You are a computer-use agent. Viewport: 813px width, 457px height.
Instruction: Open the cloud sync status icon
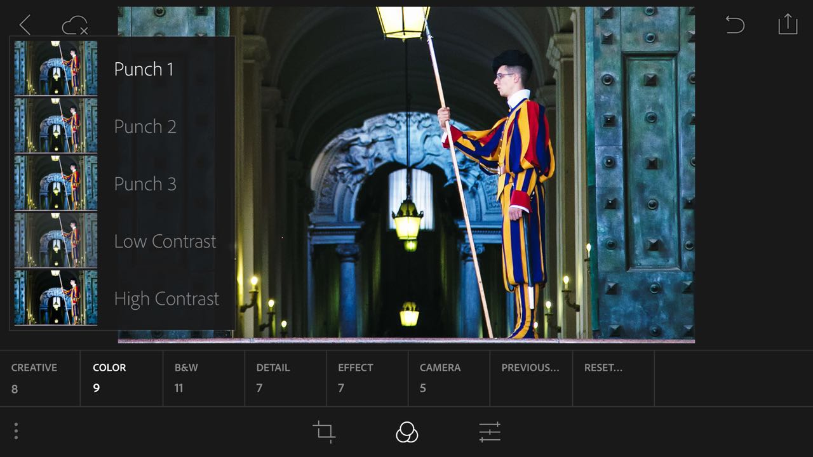pyautogui.click(x=74, y=26)
